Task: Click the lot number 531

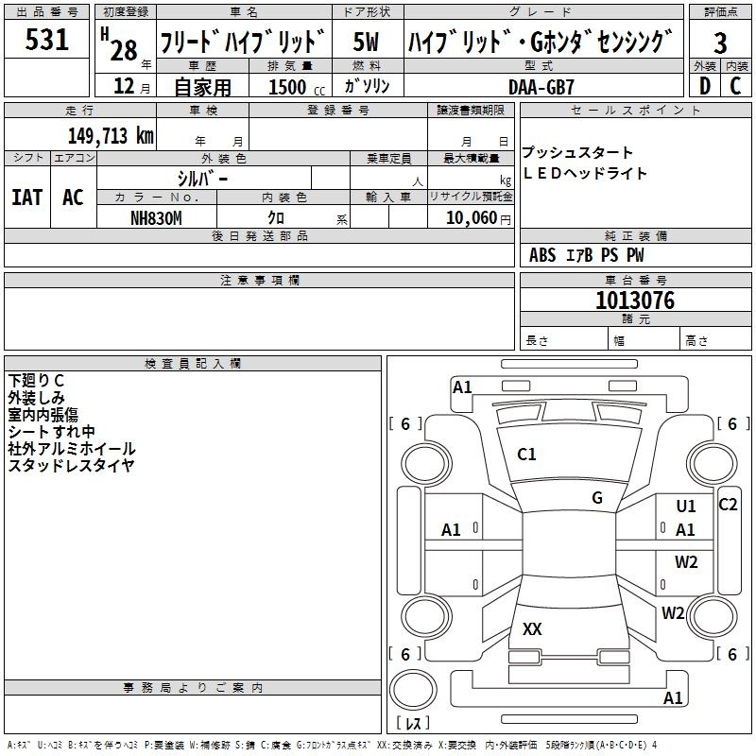Action: [x=46, y=41]
